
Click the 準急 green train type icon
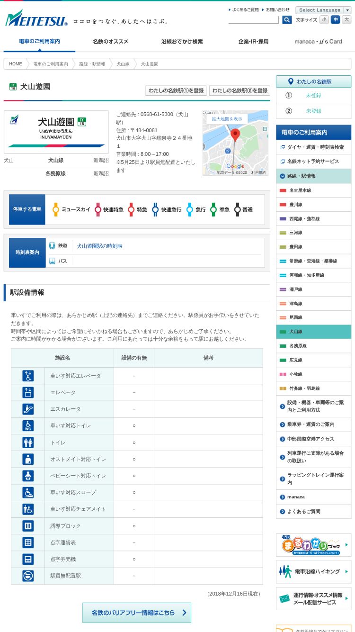pos(213,209)
